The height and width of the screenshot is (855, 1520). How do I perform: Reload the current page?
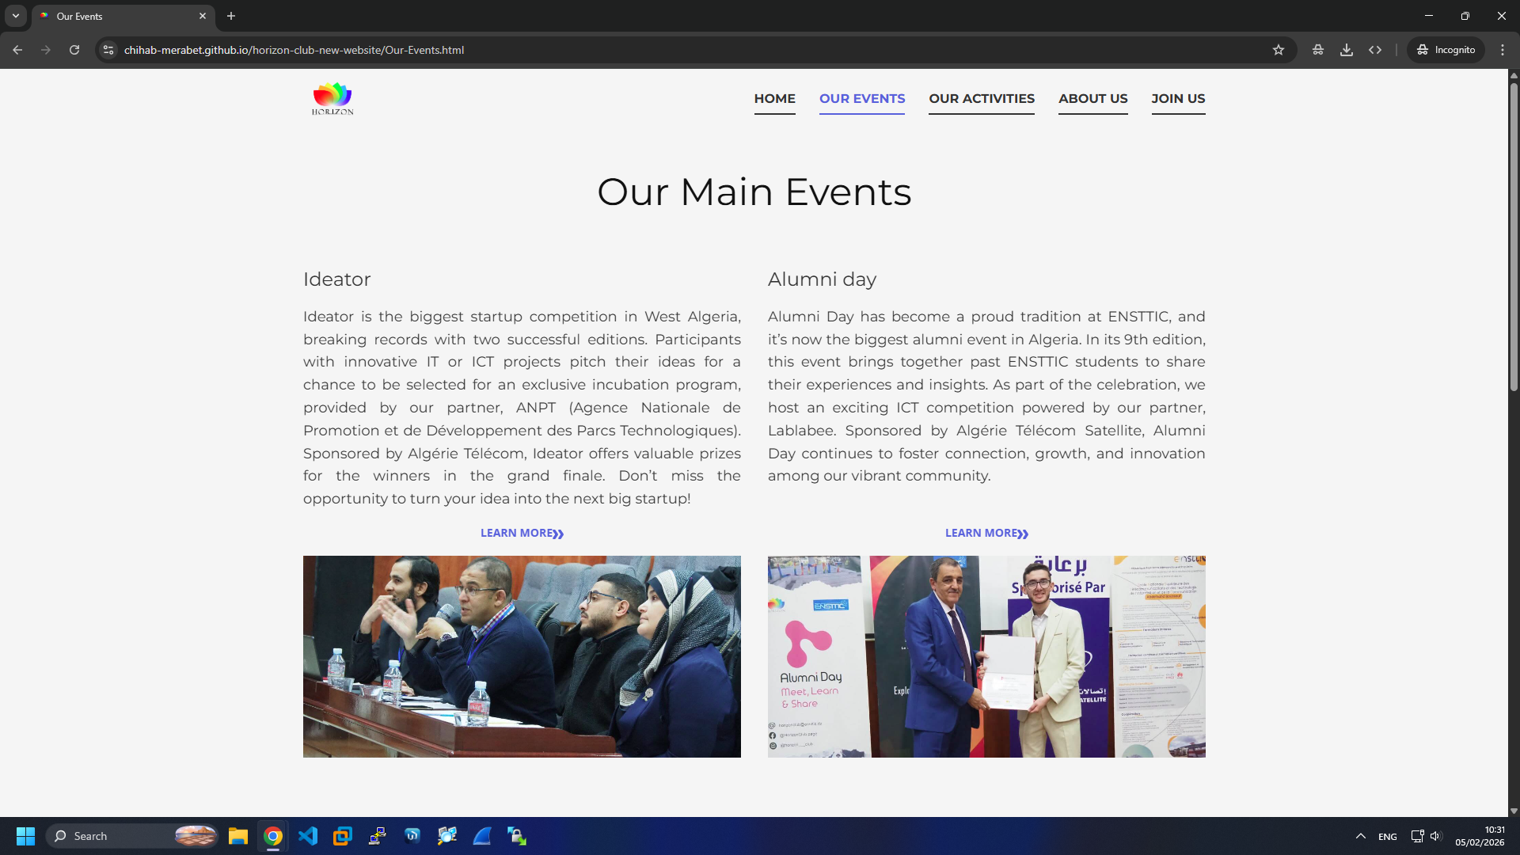click(74, 50)
